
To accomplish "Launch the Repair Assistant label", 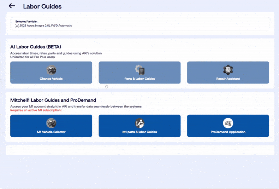I will (x=228, y=79).
